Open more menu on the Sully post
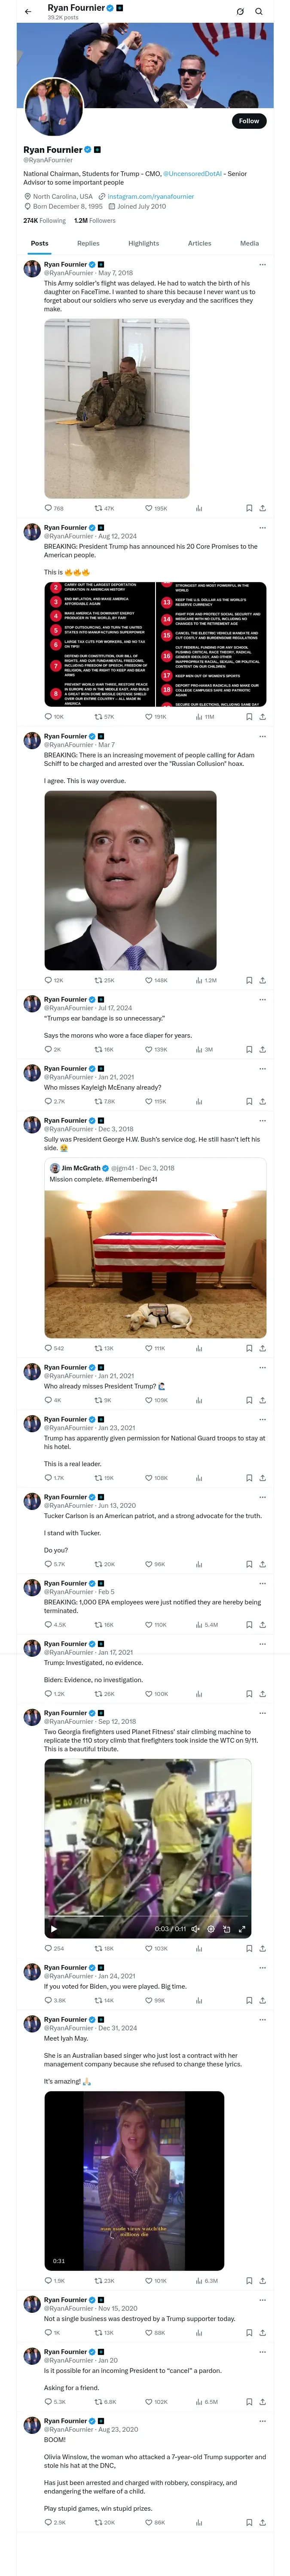Viewport: 290px width, 2576px height. pos(262,1120)
